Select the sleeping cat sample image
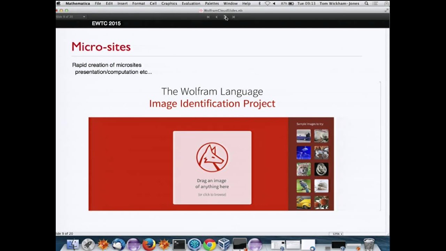 point(321,136)
